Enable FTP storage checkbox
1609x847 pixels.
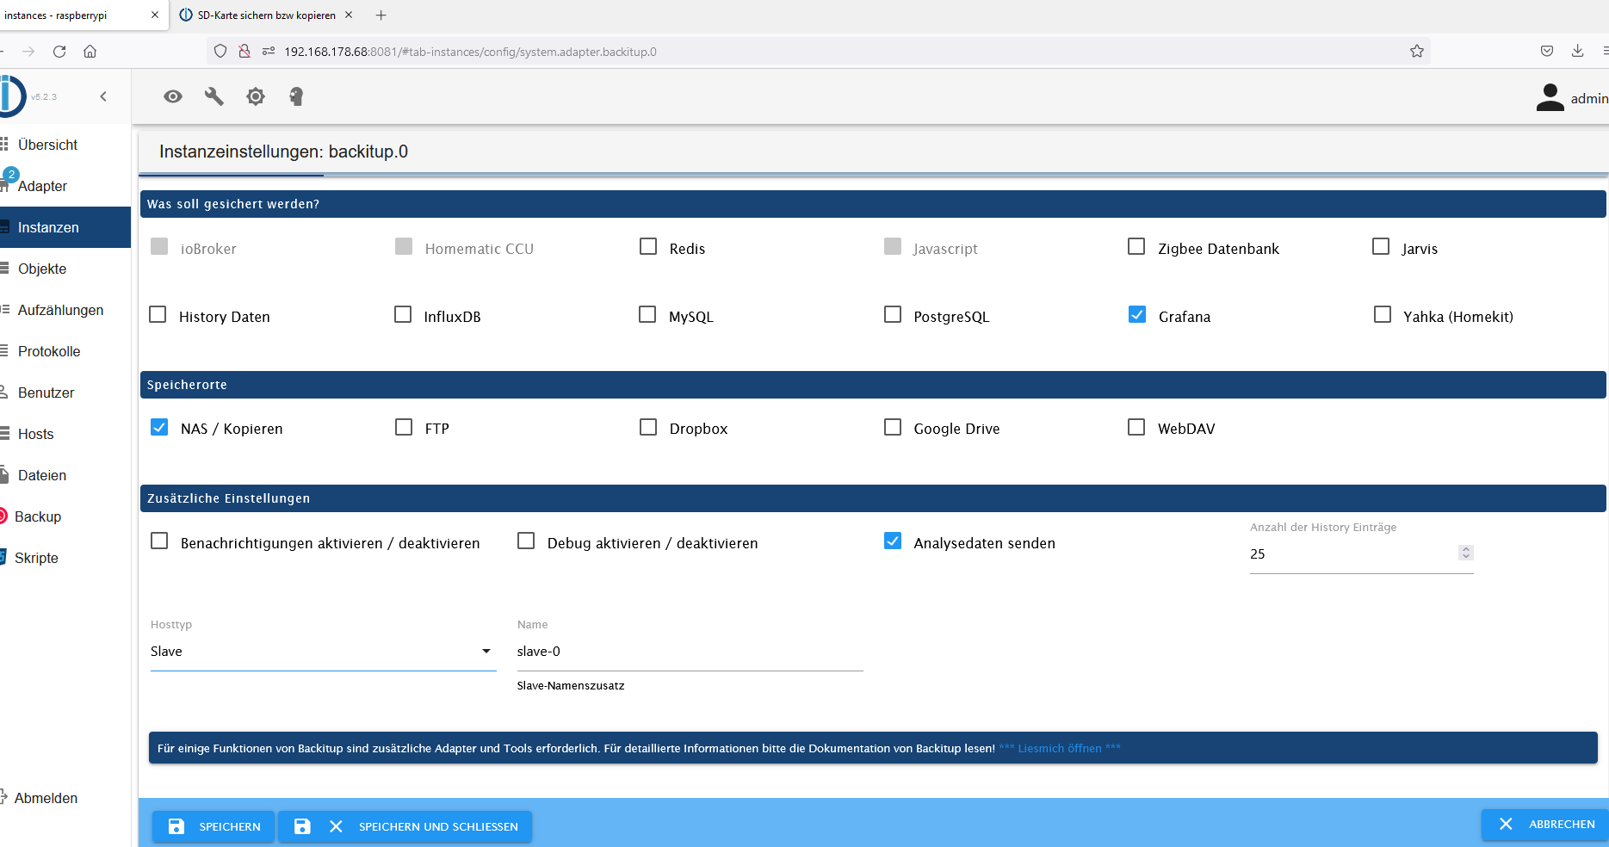(x=404, y=428)
